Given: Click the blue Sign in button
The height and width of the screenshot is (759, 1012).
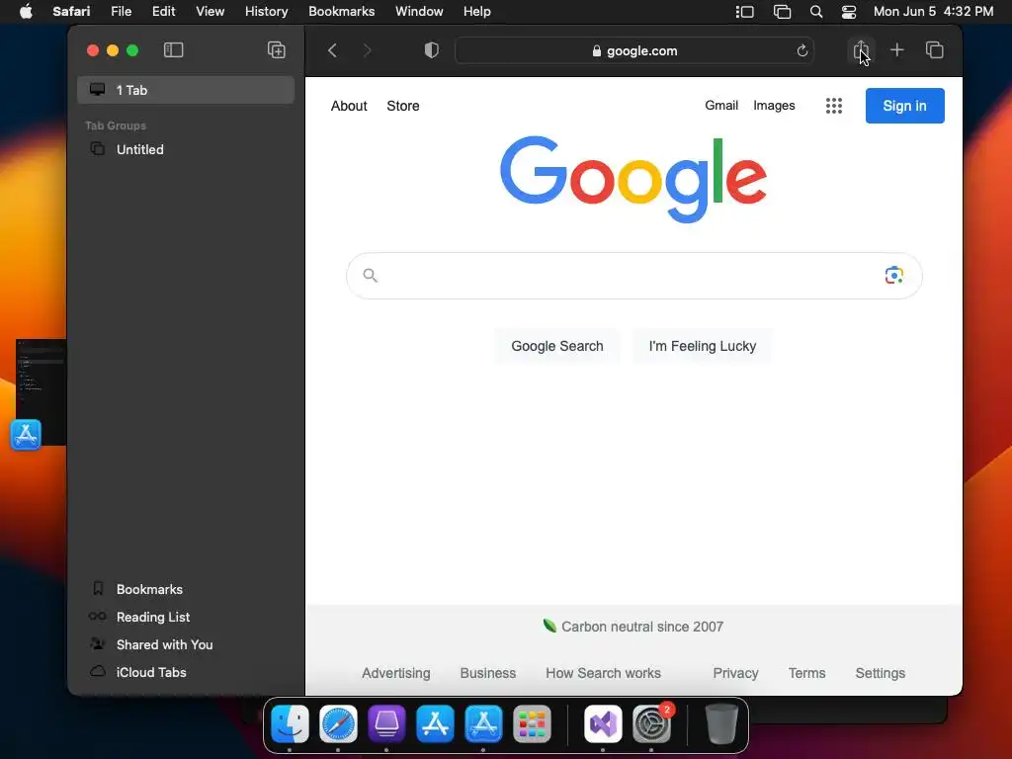Looking at the screenshot, I should [x=904, y=106].
